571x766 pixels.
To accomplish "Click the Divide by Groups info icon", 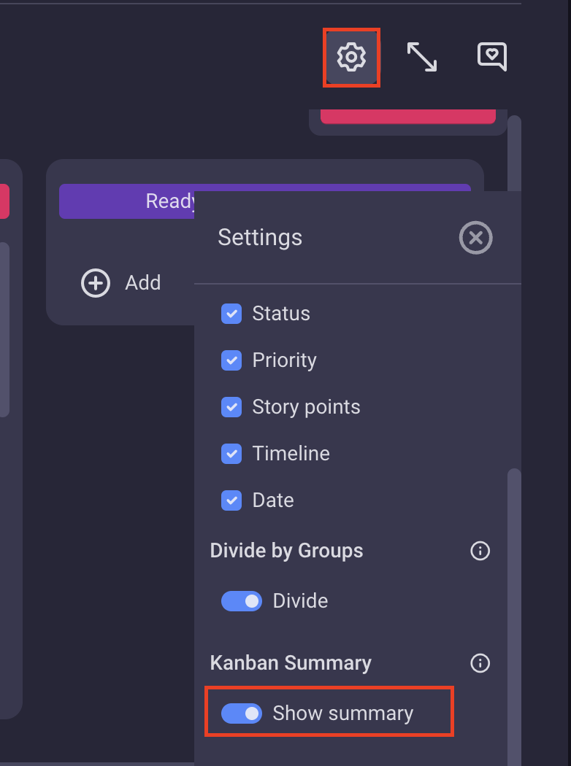I will pos(480,551).
